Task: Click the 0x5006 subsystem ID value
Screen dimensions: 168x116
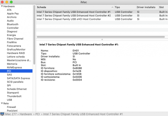Action: (77, 77)
